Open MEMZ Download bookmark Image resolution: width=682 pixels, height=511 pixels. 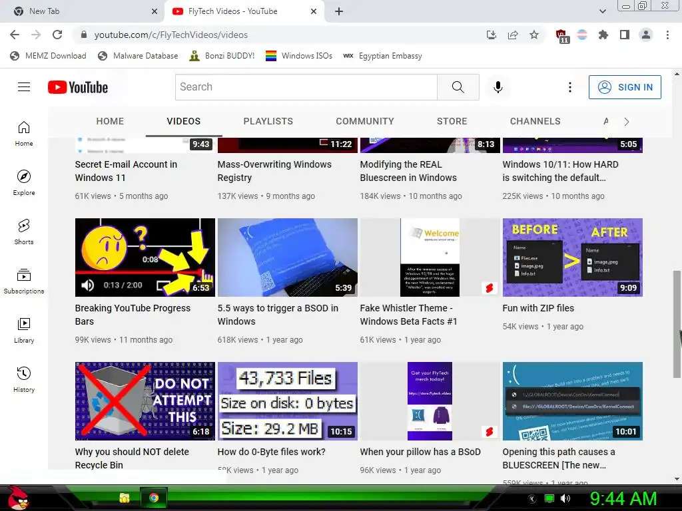coord(48,56)
